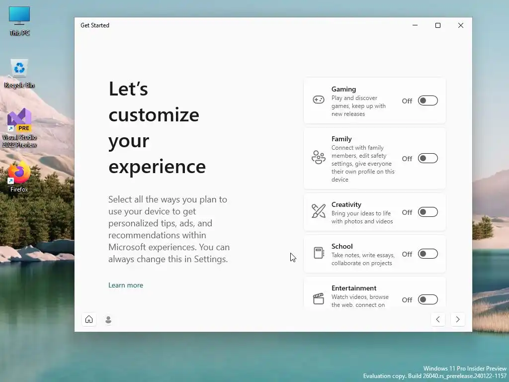Image resolution: width=509 pixels, height=382 pixels.
Task: Open the account profile icon
Action: point(108,320)
